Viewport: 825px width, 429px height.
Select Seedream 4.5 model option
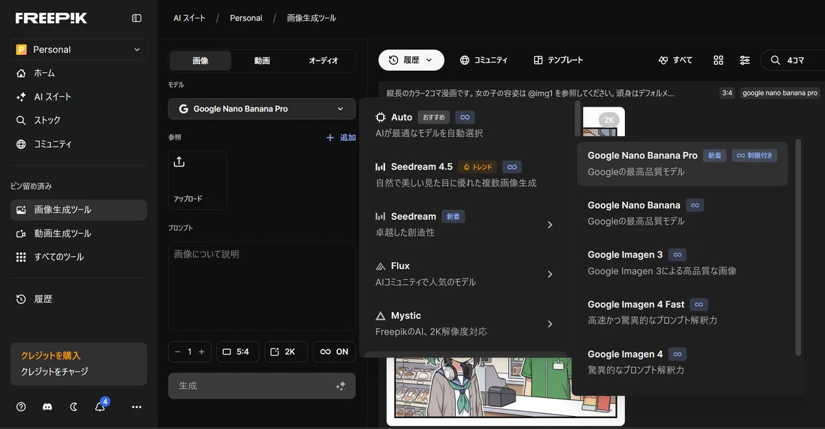pos(467,175)
